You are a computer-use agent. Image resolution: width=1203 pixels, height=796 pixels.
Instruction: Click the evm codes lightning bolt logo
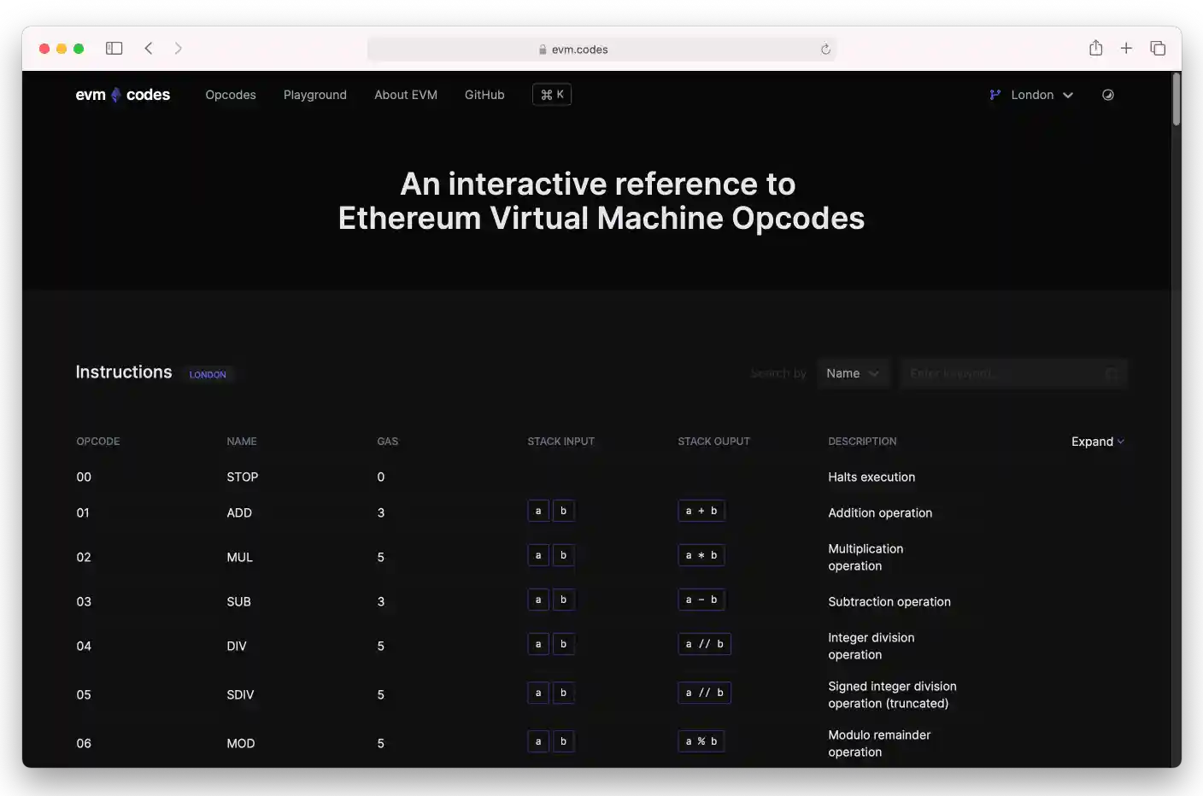114,94
